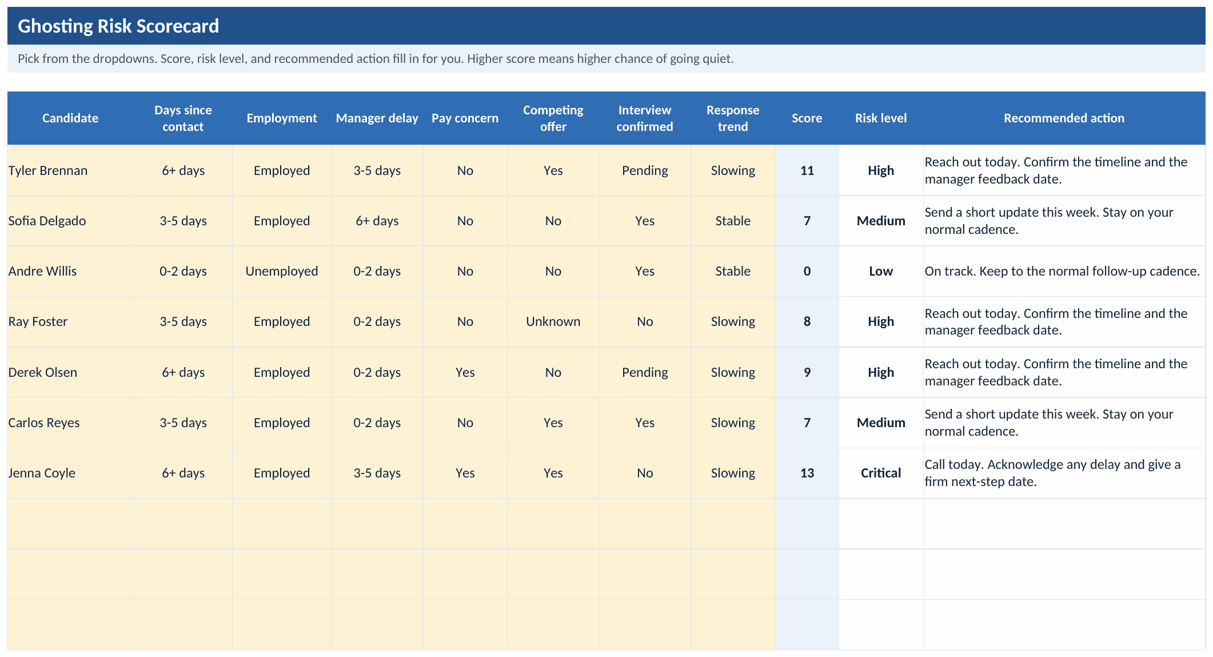Open Carlos Reyes's competing offer Yes dropdown
Image resolution: width=1213 pixels, height=657 pixels.
pyautogui.click(x=553, y=423)
